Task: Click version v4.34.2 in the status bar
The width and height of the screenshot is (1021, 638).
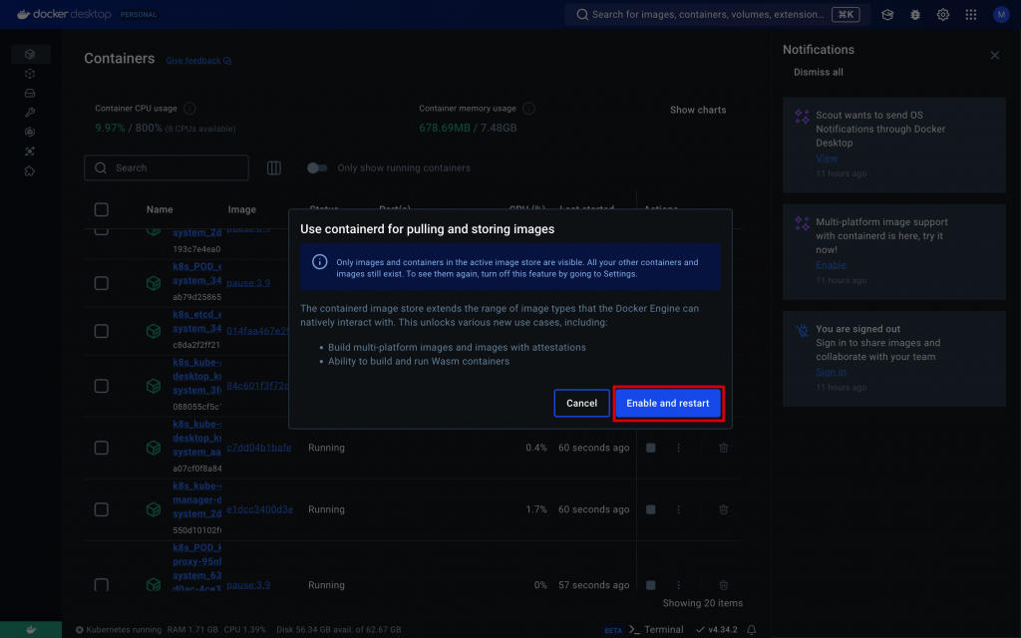Action: (716, 630)
